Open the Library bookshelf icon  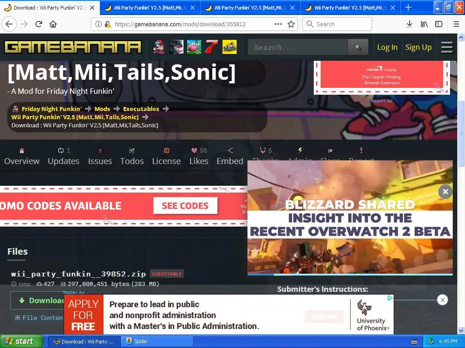(424, 24)
